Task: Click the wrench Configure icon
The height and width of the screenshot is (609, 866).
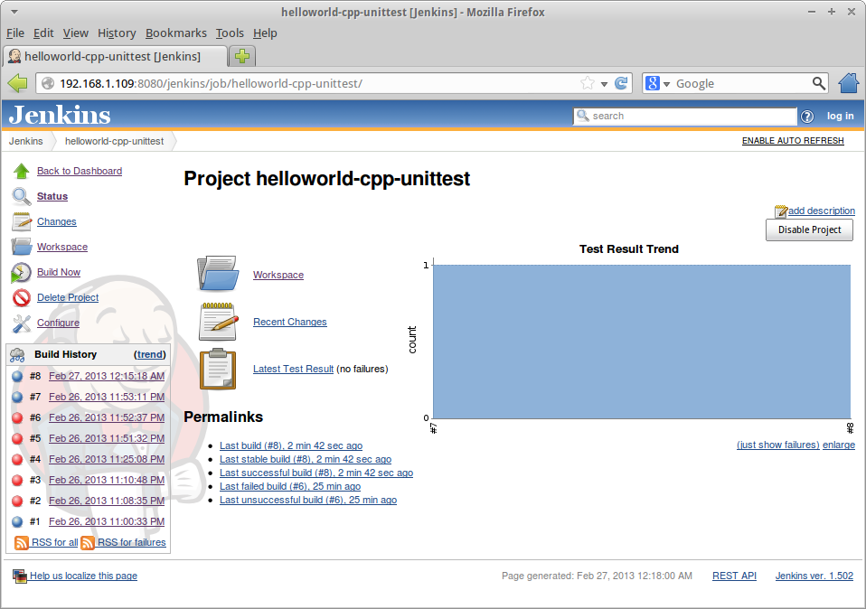Action: tap(22, 323)
